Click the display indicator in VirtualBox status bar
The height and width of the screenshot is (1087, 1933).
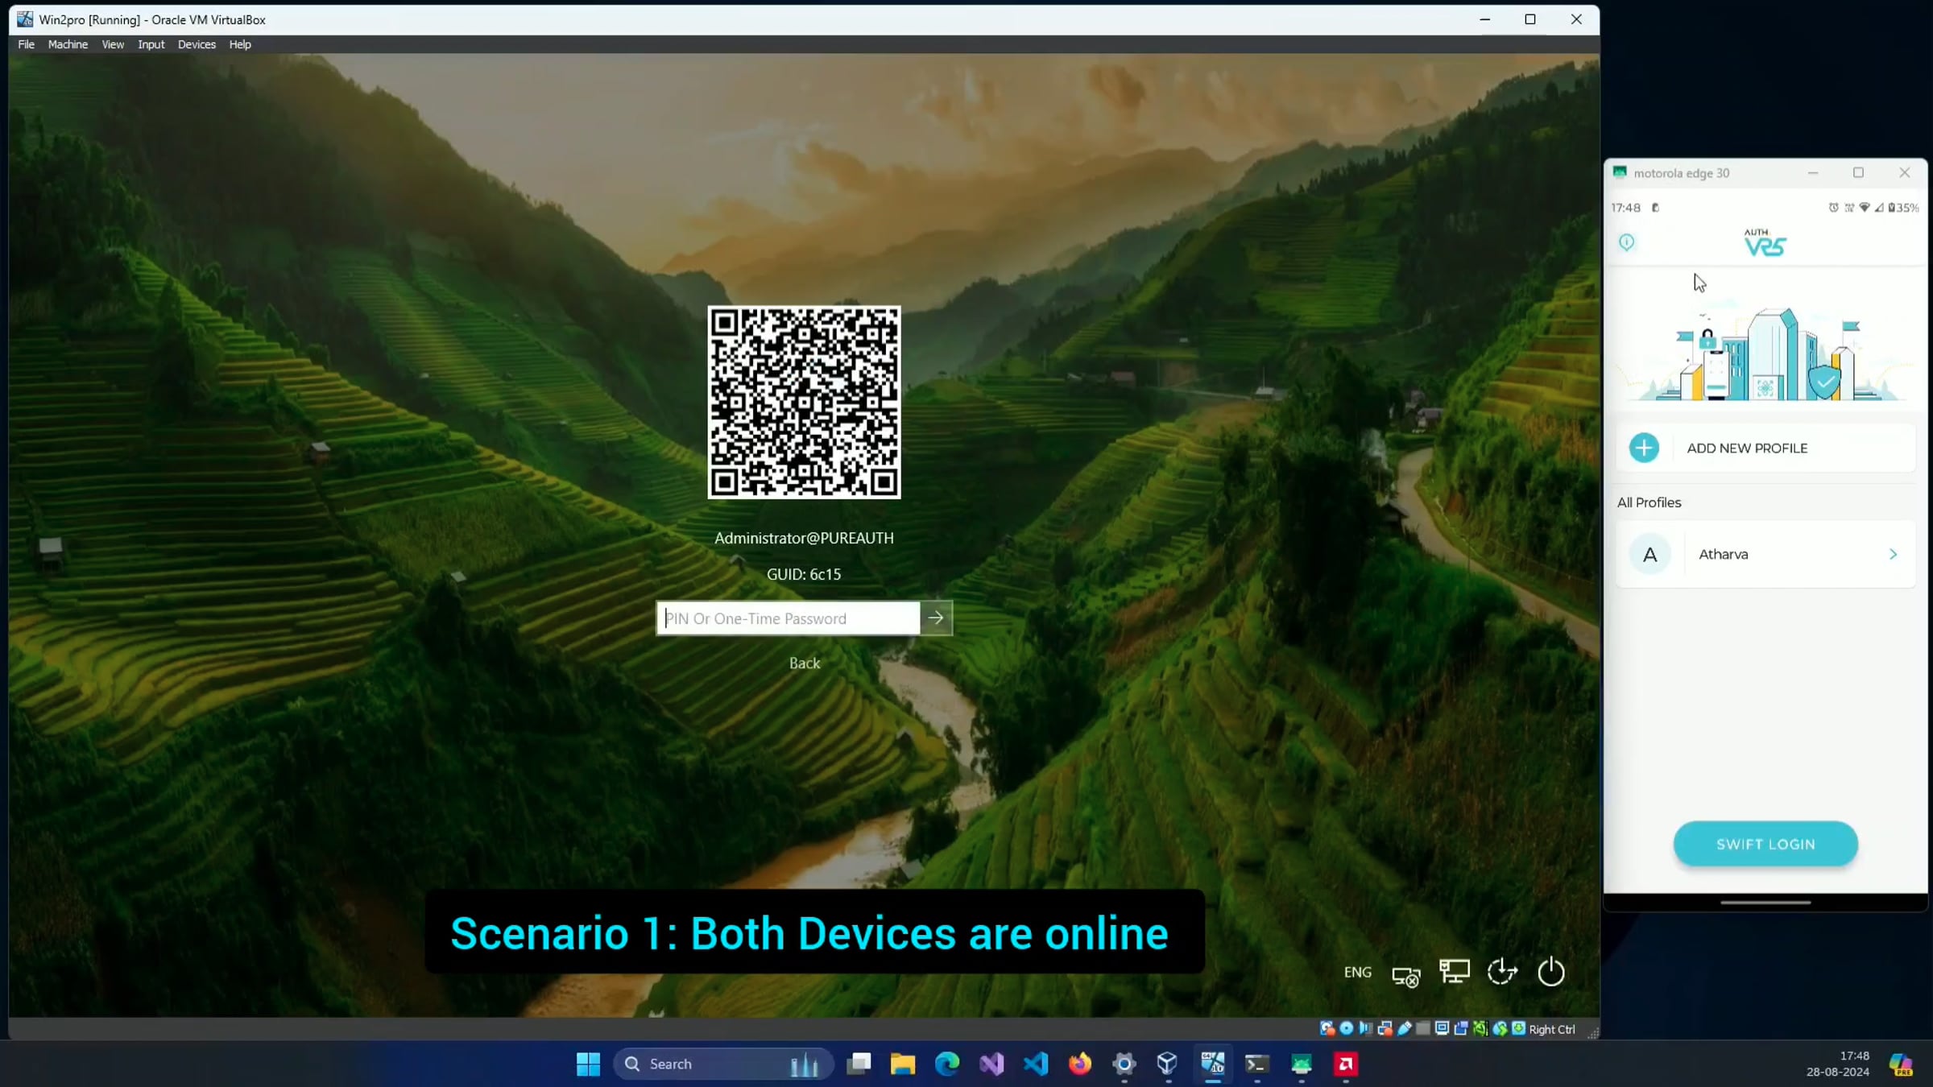[1442, 1028]
